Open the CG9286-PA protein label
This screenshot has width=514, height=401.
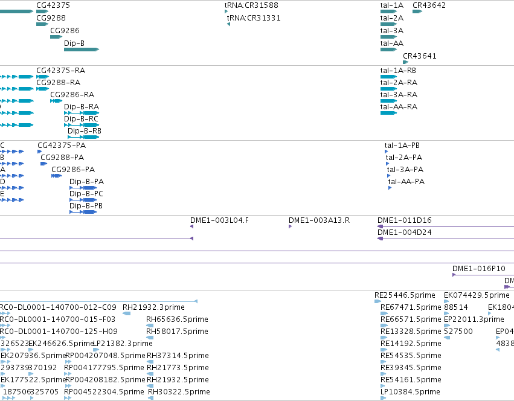pyautogui.click(x=73, y=170)
